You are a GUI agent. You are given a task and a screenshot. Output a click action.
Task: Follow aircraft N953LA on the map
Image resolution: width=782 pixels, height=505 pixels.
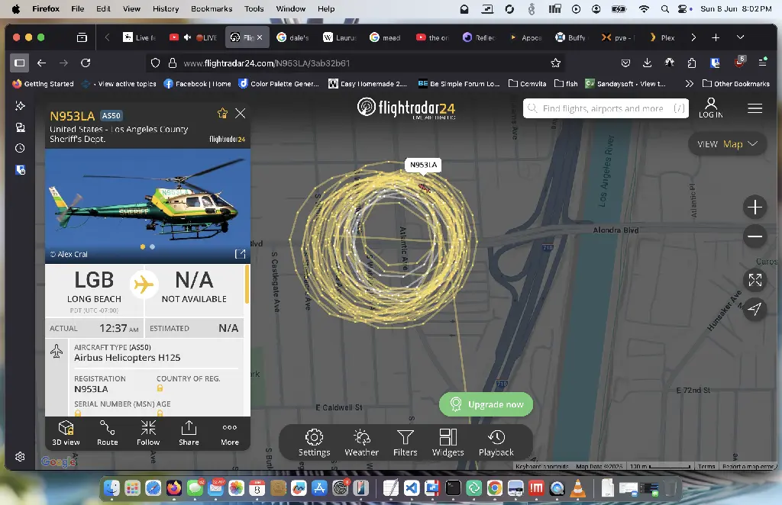(x=148, y=433)
